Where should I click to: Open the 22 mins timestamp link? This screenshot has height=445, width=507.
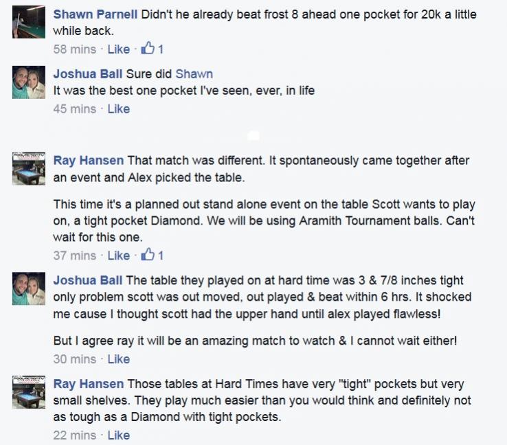point(74,435)
